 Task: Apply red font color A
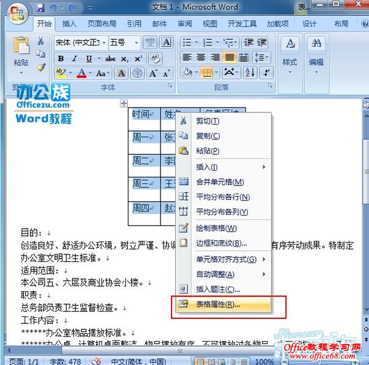82,73
